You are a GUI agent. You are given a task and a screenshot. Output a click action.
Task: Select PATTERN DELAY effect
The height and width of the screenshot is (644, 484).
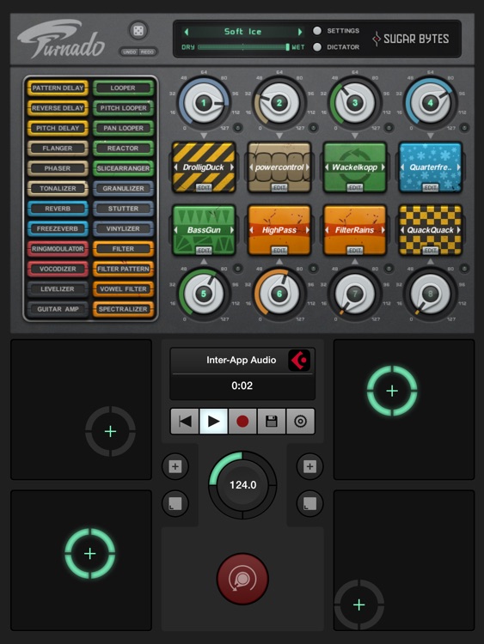click(x=58, y=88)
